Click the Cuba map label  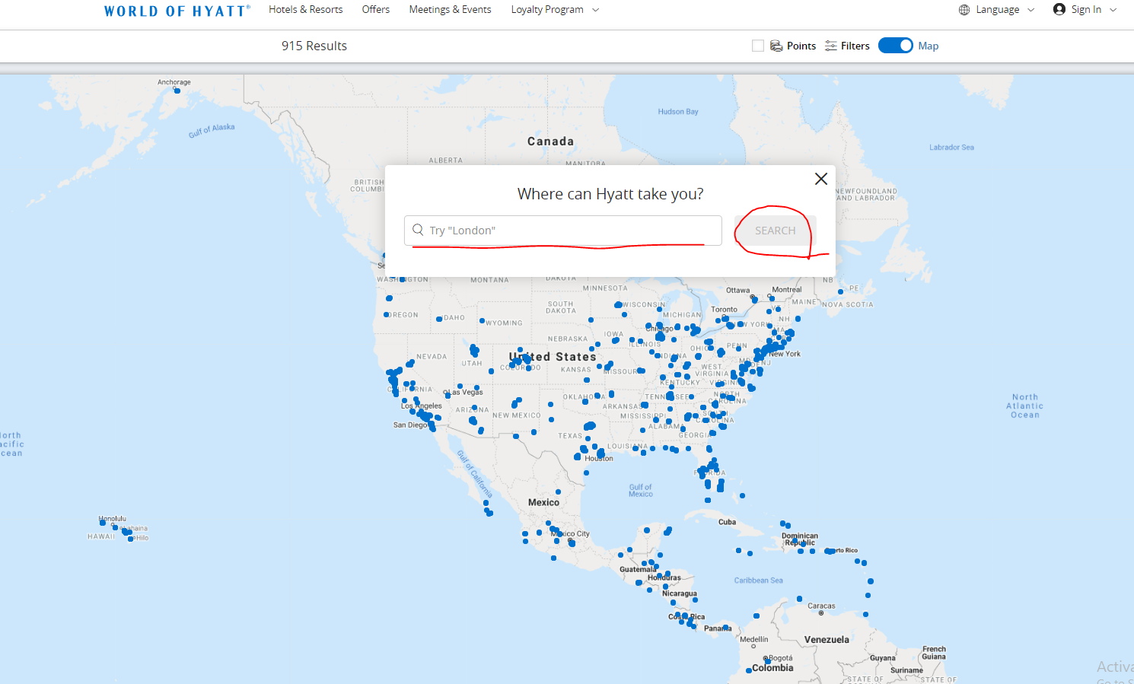point(727,522)
